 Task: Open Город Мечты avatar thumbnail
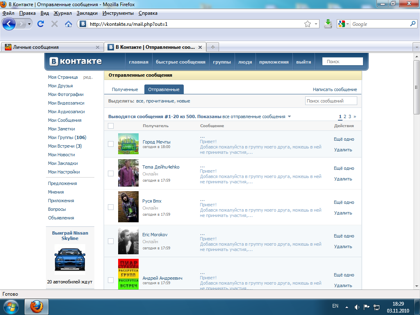[128, 144]
